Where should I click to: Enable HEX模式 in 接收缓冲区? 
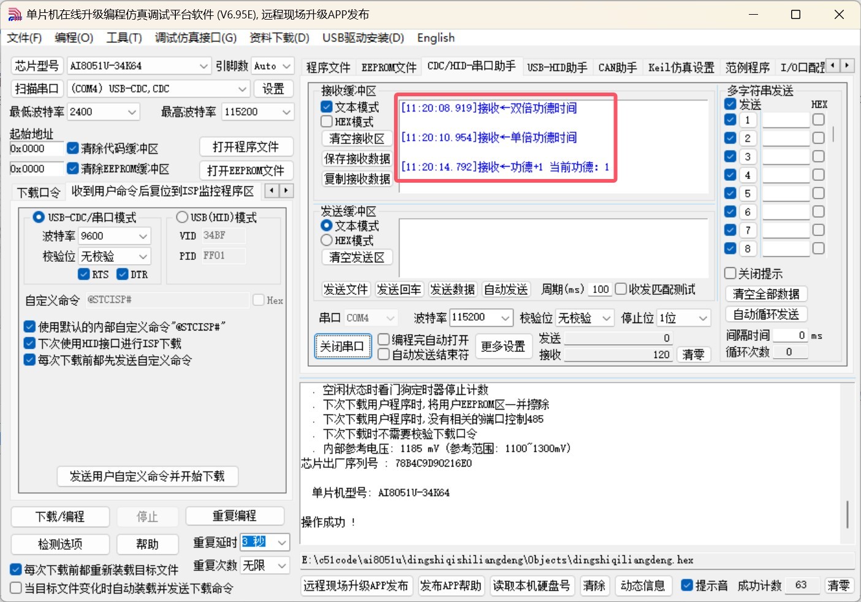pos(327,121)
